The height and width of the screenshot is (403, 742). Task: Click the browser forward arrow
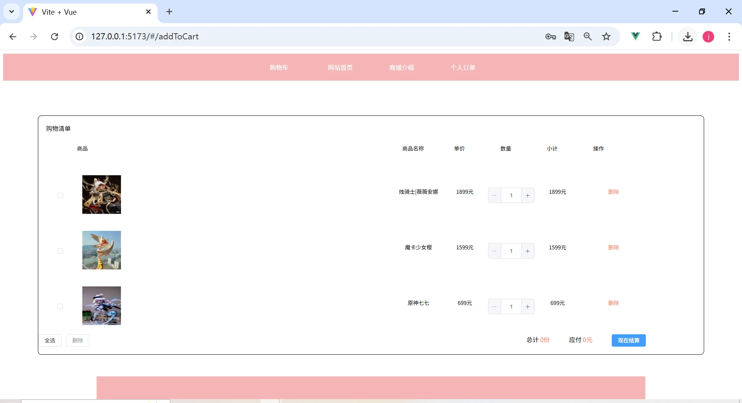coord(34,37)
